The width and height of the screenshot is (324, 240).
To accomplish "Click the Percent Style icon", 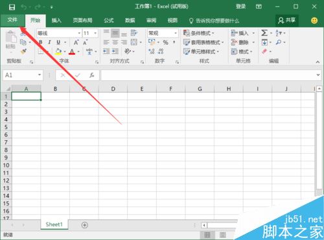I will pos(166,42).
